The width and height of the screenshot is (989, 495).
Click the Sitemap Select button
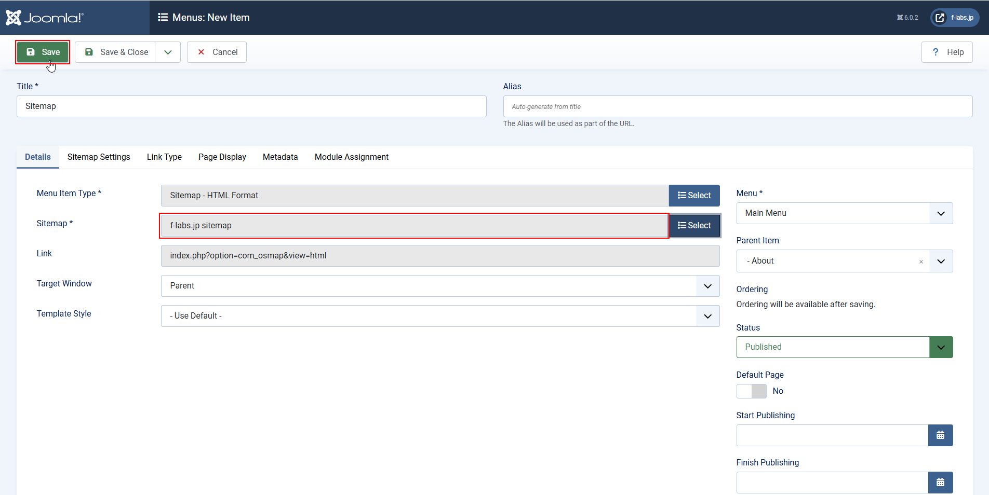point(694,226)
